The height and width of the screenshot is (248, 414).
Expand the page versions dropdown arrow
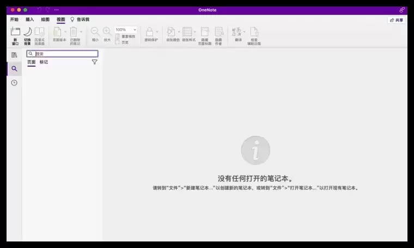[65, 32]
